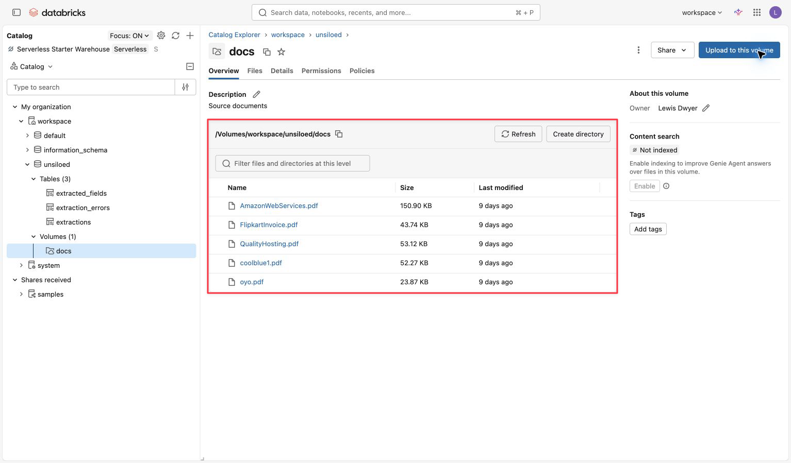
Task: Switch to the Details tab
Action: (282, 71)
